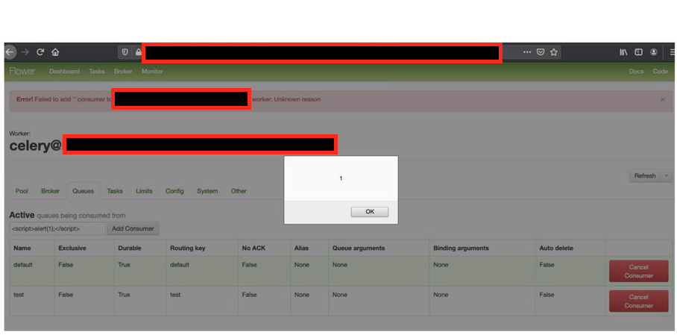
Task: Click the Refresh button
Action: click(645, 176)
